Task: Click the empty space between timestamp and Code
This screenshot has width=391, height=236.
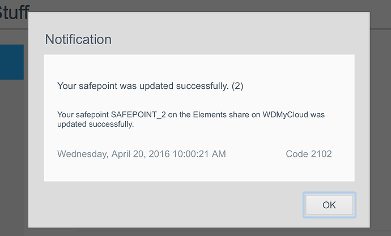Action: tap(255, 154)
